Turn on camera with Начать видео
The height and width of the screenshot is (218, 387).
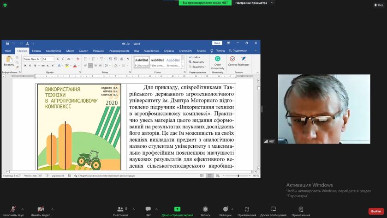point(41,210)
